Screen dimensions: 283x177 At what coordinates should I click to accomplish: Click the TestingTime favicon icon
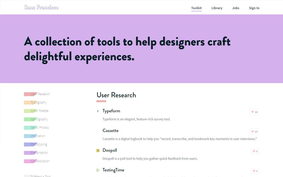pyautogui.click(x=98, y=170)
